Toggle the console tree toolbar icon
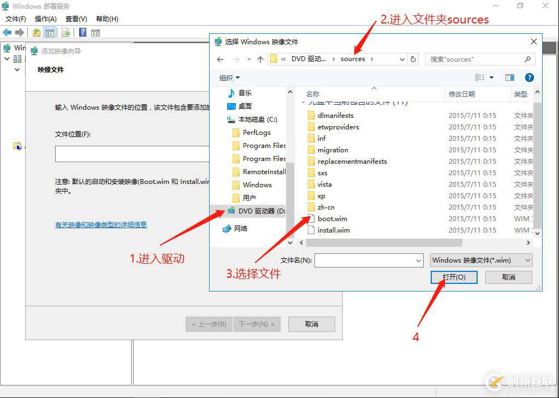The height and width of the screenshot is (398, 559). pyautogui.click(x=49, y=33)
